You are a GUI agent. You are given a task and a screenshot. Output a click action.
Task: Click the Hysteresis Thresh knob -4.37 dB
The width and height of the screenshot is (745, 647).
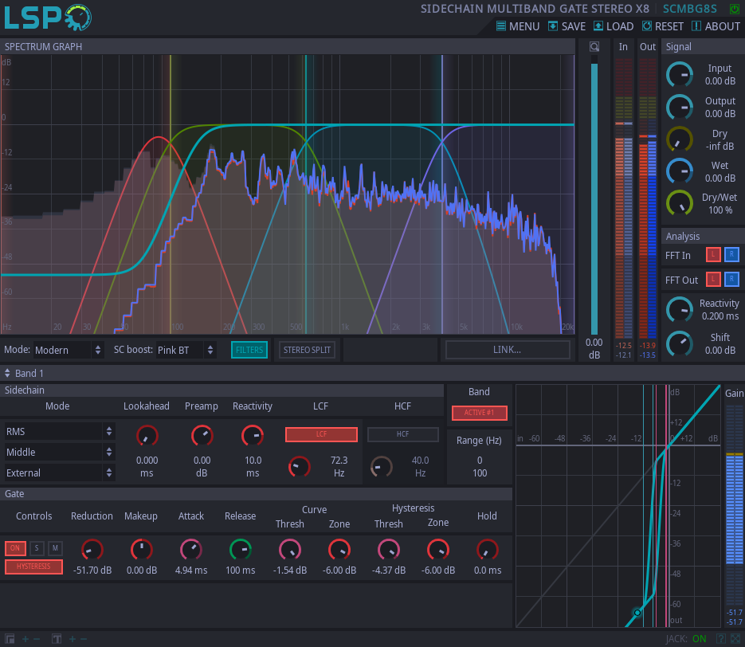389,550
